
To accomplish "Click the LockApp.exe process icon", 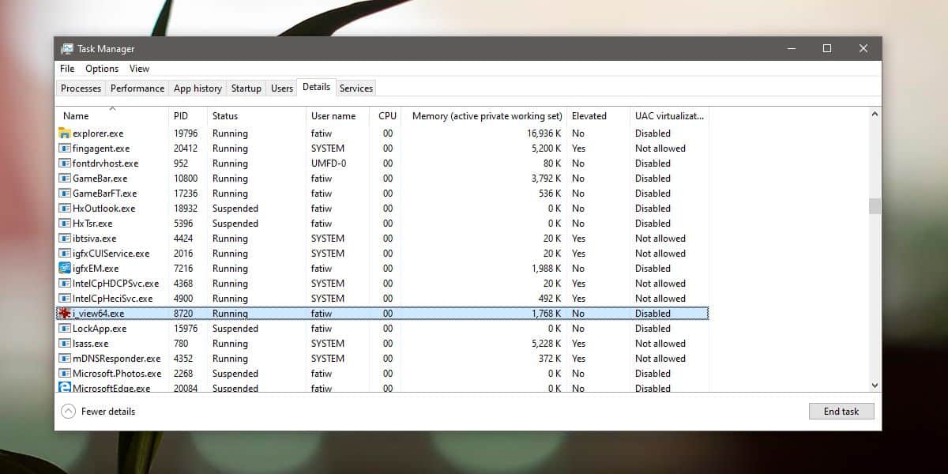I will pos(65,329).
